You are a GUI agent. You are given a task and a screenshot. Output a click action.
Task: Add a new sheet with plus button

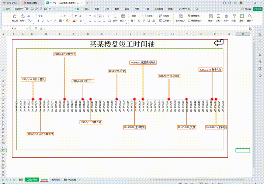click(80, 180)
